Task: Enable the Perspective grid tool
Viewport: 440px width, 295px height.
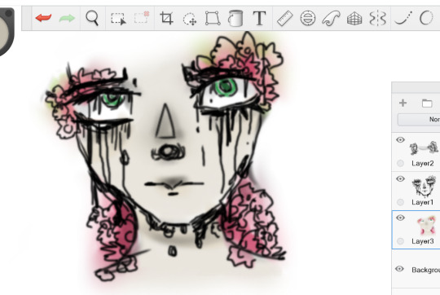Action: (x=354, y=19)
